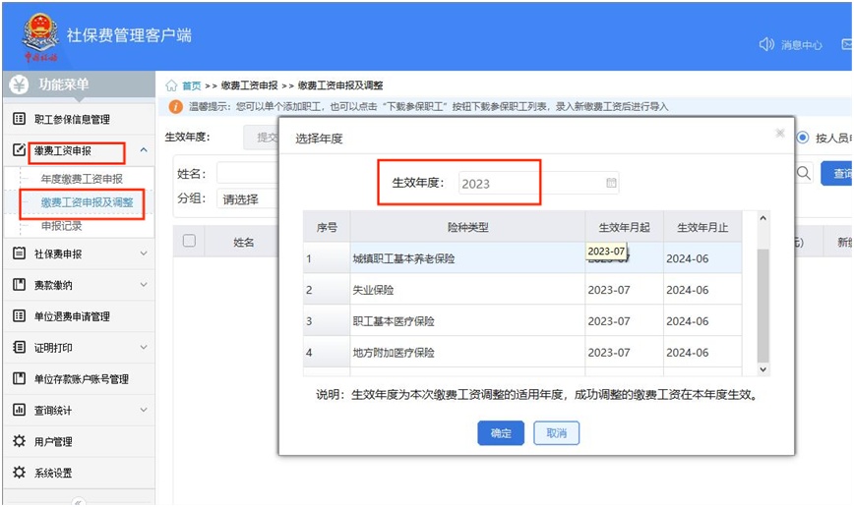The image size is (854, 507).
Task: Click the 证明打印 document icon
Action: pyautogui.click(x=19, y=347)
